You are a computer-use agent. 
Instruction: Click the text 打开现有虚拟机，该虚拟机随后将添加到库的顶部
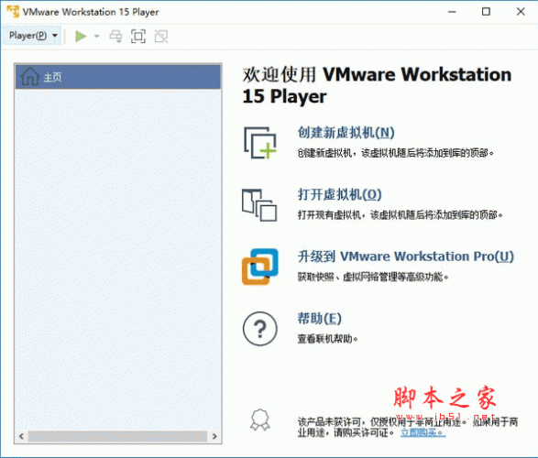tap(401, 215)
